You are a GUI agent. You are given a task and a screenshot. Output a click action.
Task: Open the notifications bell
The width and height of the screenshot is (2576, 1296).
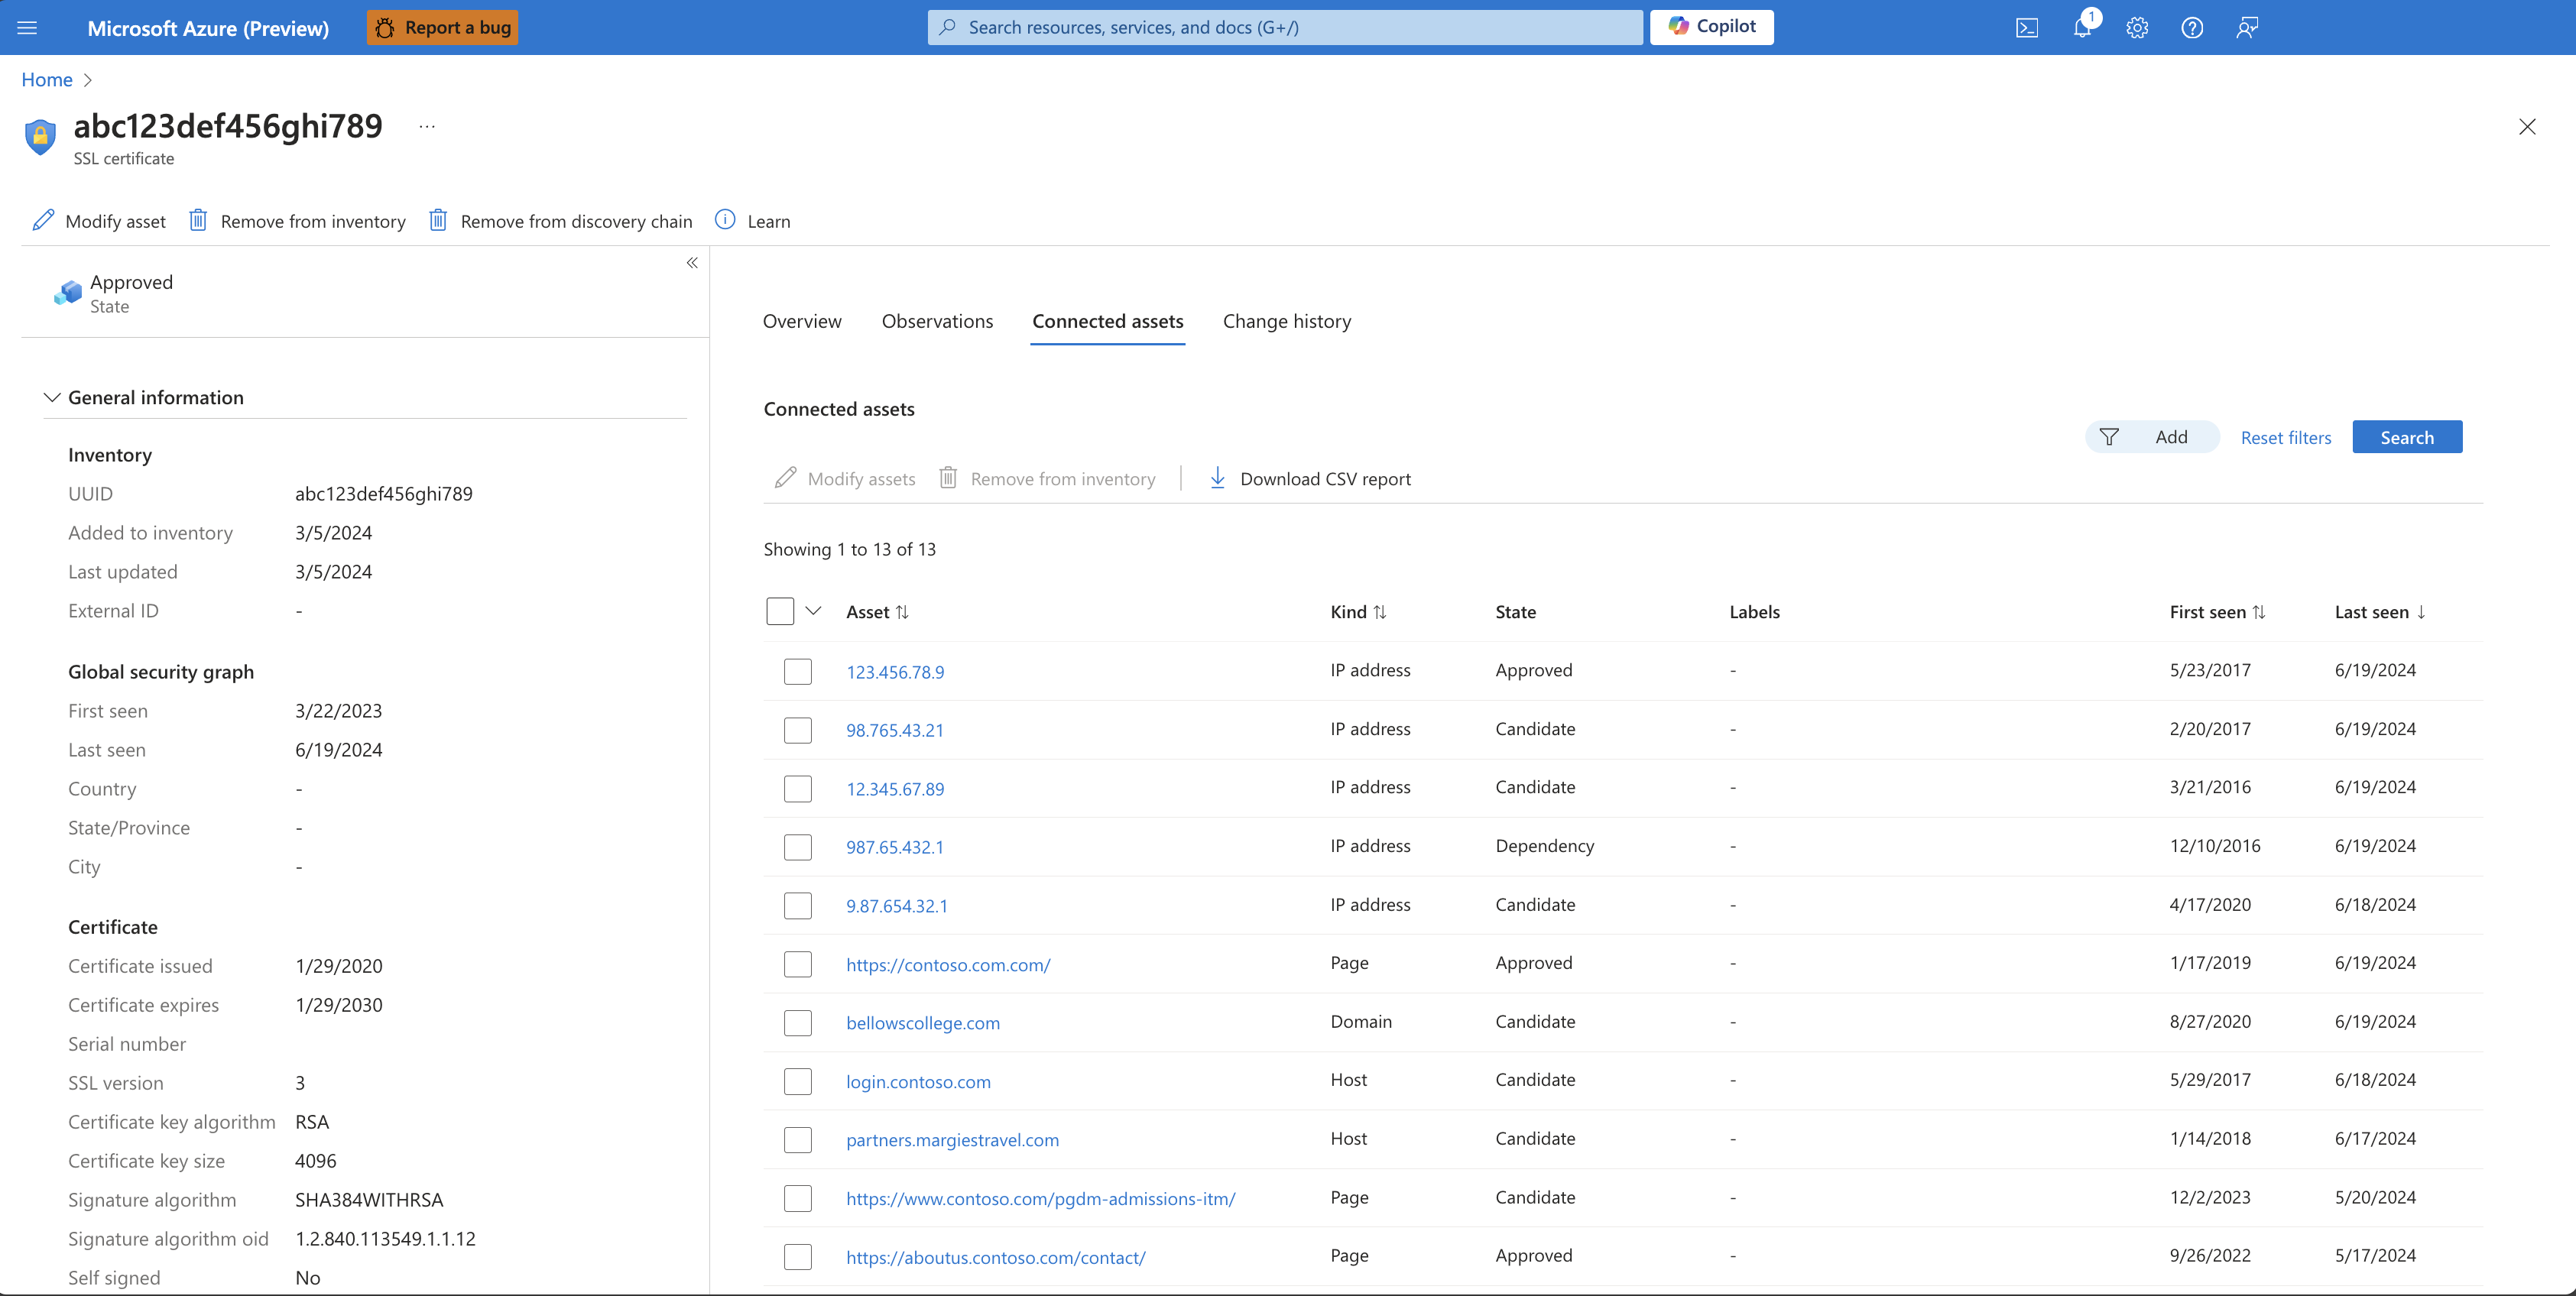[x=2082, y=28]
